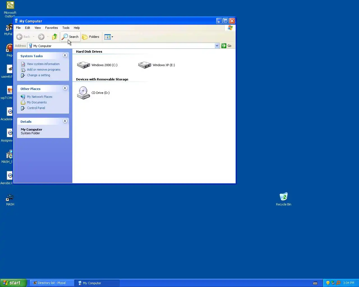Click Change a setting link
This screenshot has width=359, height=287.
click(38, 75)
